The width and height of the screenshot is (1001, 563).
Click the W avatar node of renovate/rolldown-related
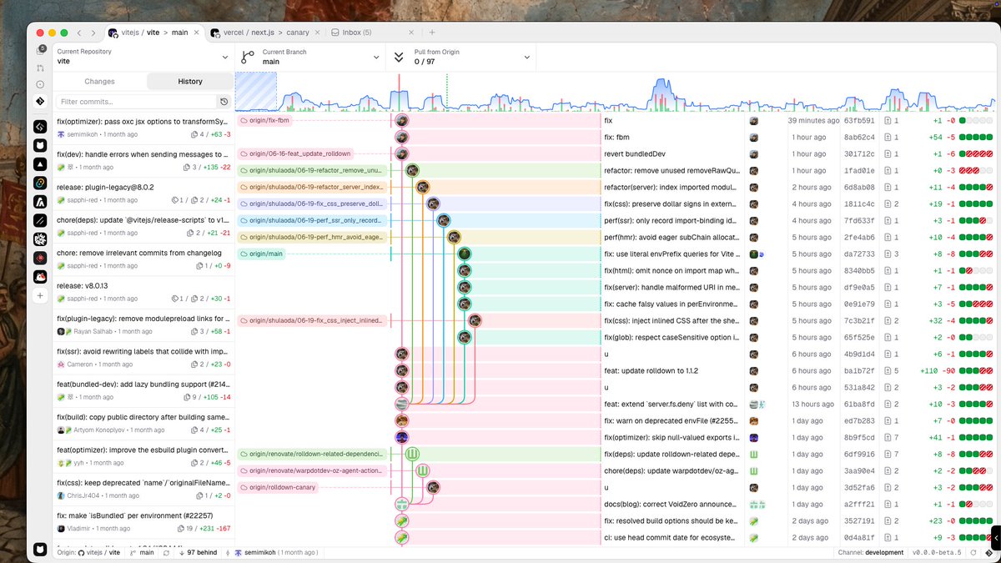413,454
